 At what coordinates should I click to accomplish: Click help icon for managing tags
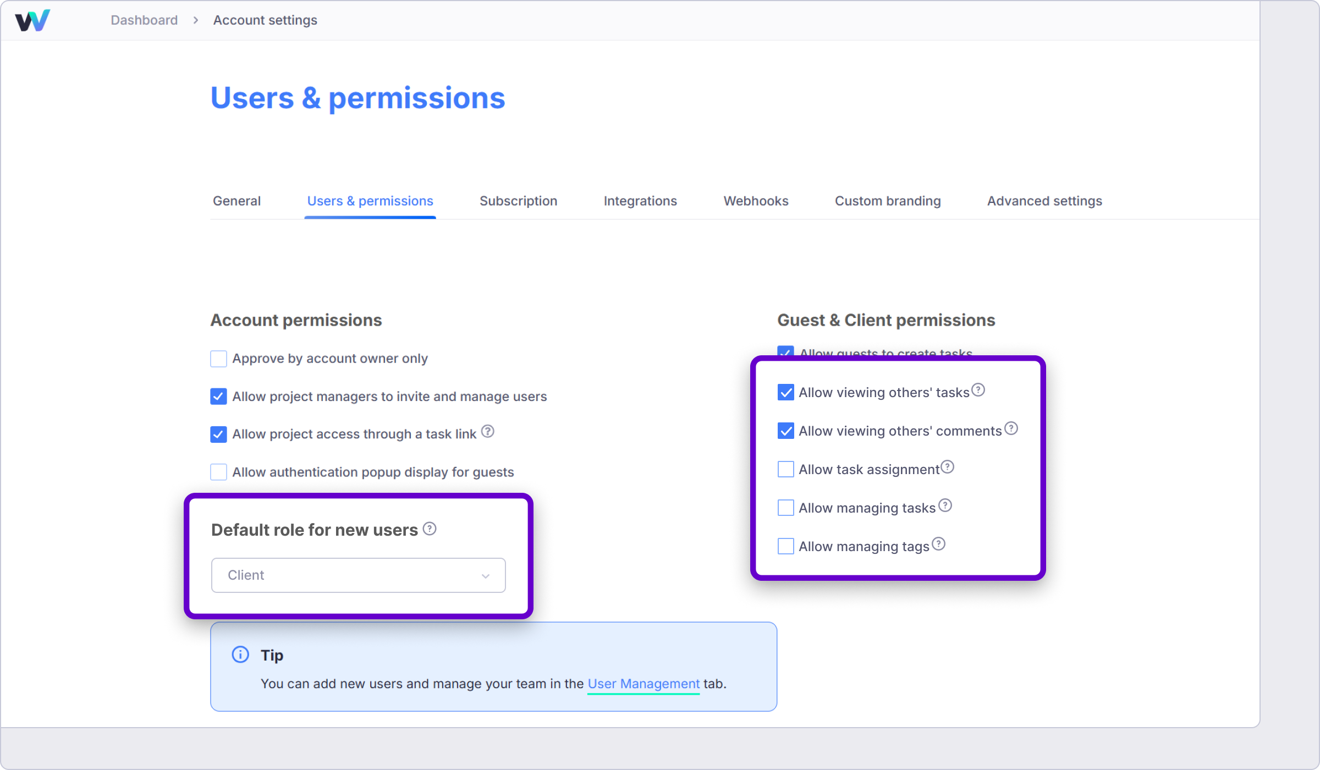(x=939, y=544)
